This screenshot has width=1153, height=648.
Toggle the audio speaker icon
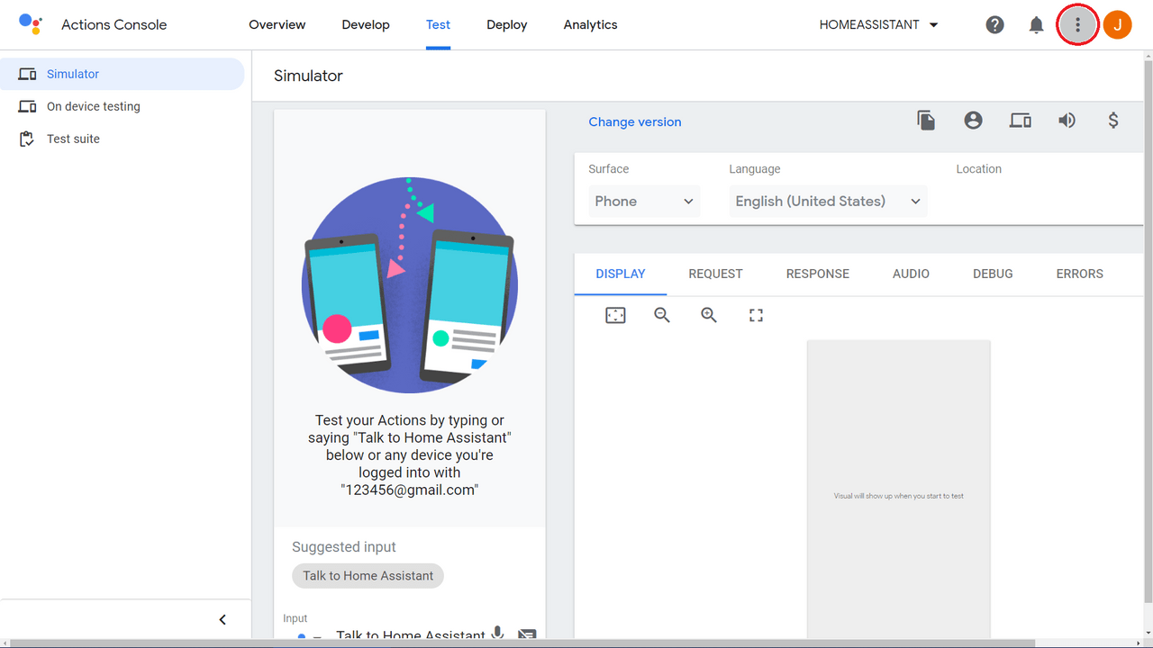[1067, 121]
